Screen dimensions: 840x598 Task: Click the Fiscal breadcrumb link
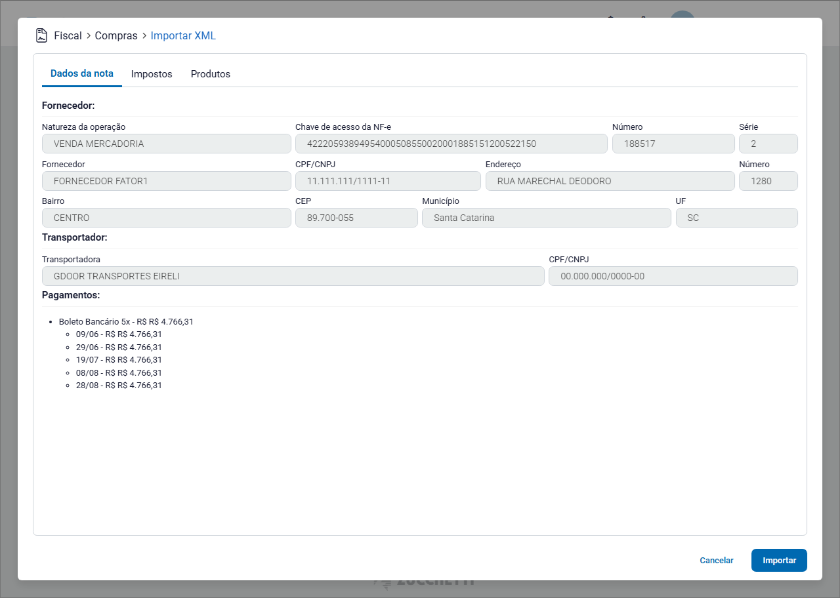[x=68, y=35]
